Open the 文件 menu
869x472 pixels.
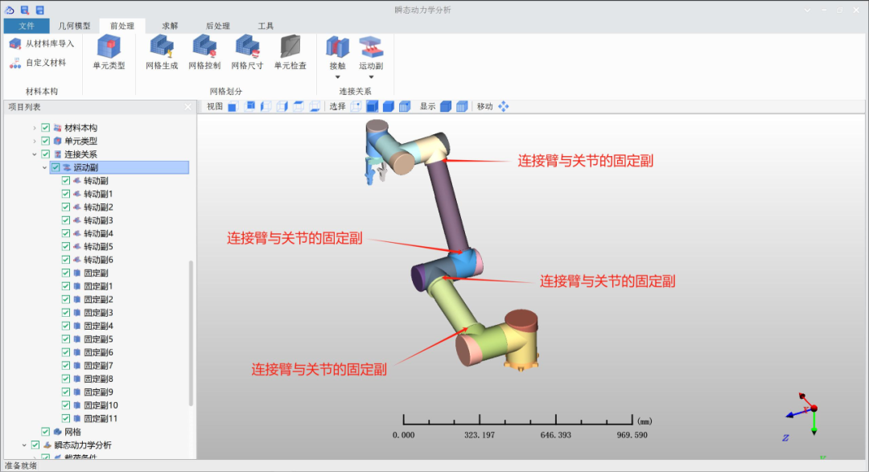click(x=26, y=26)
